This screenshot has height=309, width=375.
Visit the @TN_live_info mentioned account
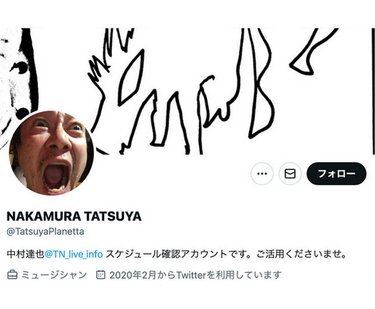click(73, 254)
